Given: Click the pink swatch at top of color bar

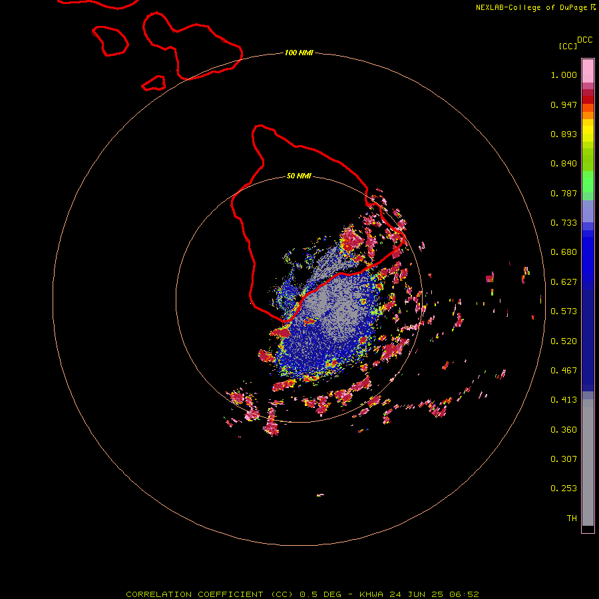Looking at the screenshot, I should (588, 71).
